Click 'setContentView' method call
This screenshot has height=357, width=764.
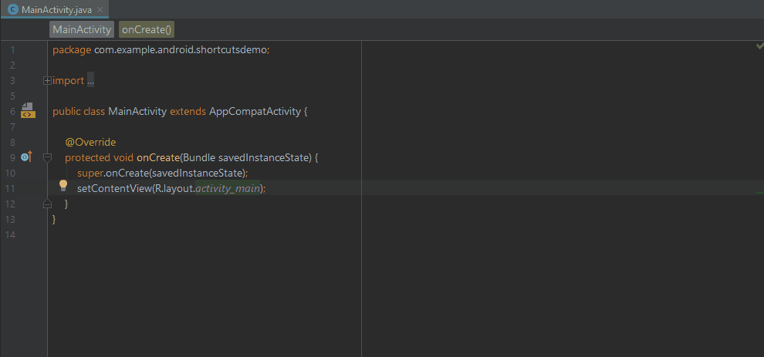[114, 188]
